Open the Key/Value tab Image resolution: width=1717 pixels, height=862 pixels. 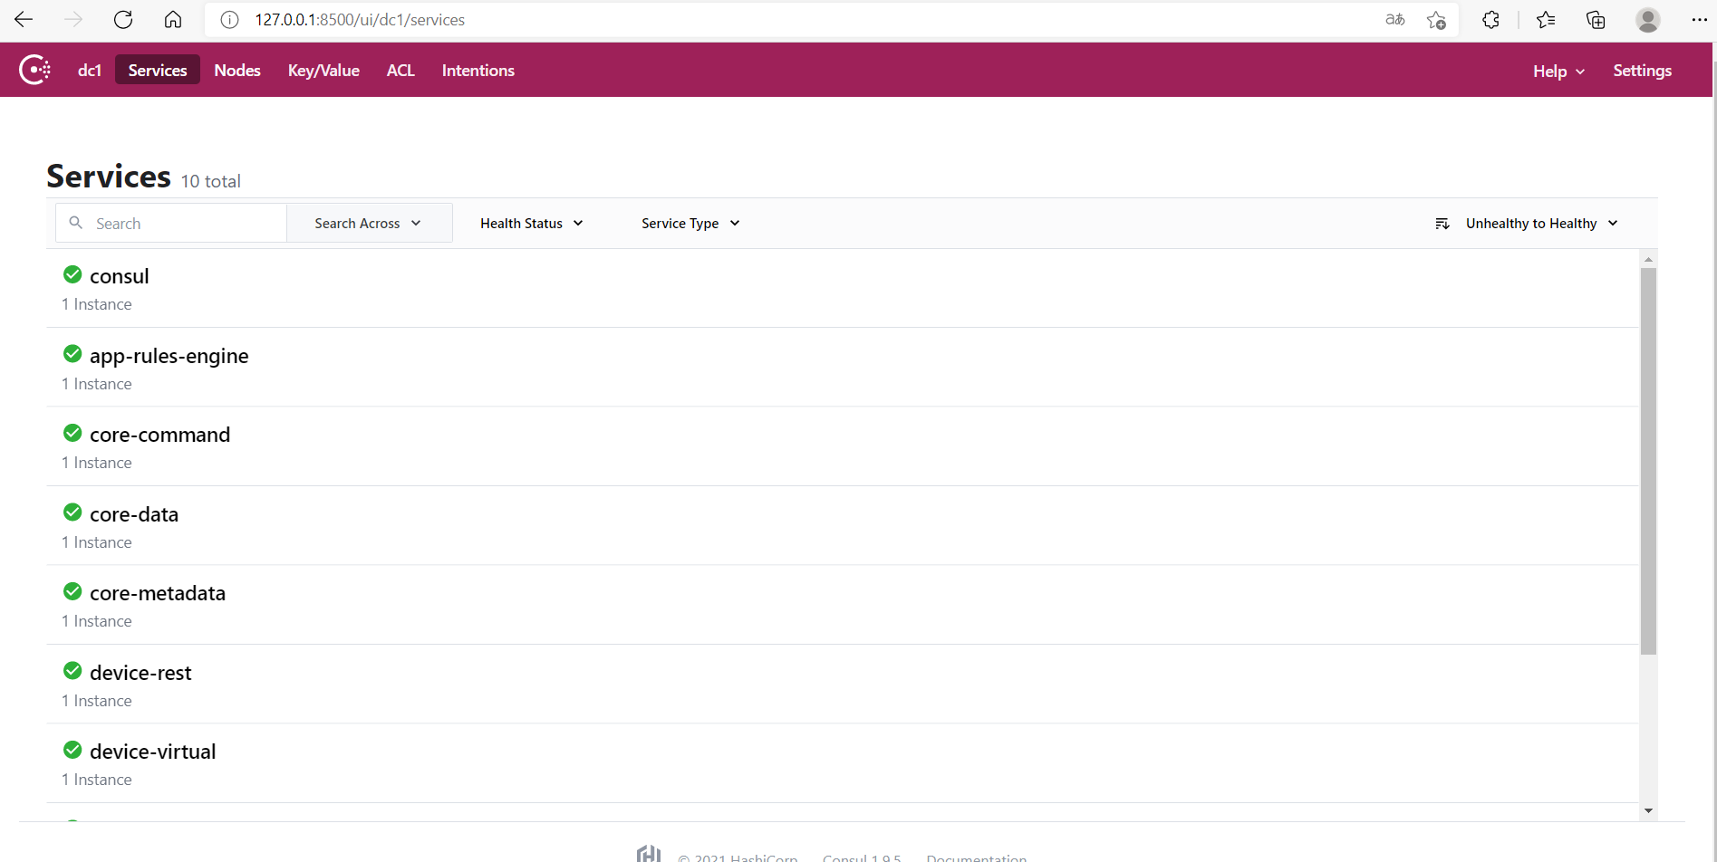323,70
